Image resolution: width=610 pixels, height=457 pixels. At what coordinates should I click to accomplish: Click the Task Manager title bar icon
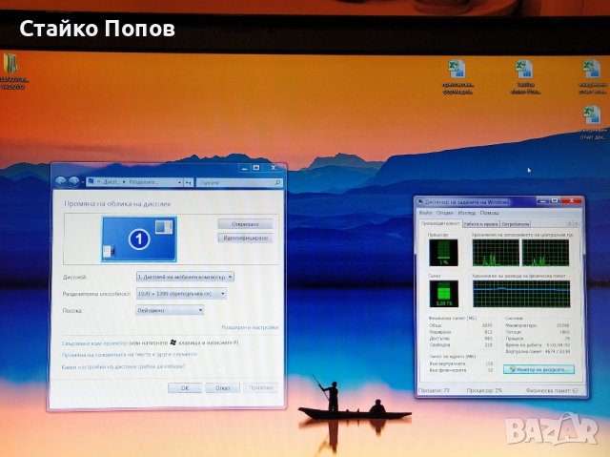(x=420, y=201)
